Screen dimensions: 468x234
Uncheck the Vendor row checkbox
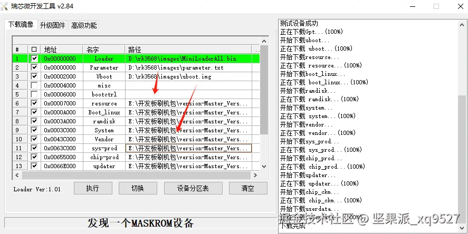point(34,139)
